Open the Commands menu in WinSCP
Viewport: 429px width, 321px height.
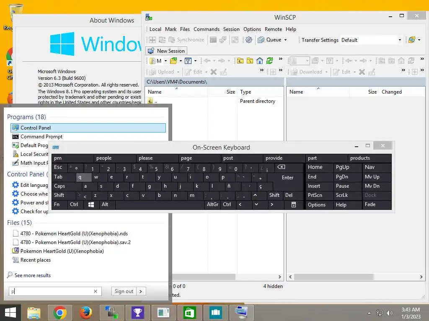click(206, 29)
